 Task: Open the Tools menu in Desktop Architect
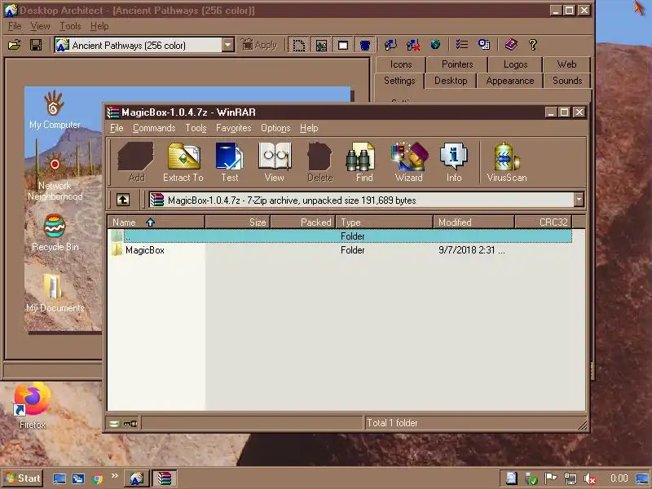(x=70, y=26)
